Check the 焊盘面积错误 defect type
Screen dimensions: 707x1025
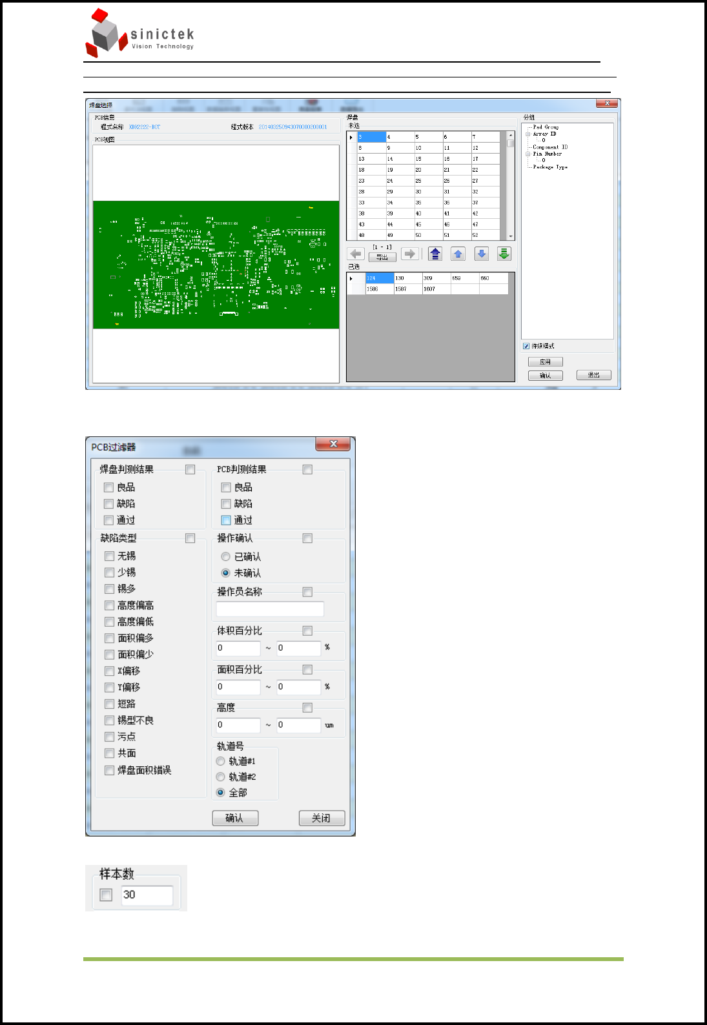point(109,770)
